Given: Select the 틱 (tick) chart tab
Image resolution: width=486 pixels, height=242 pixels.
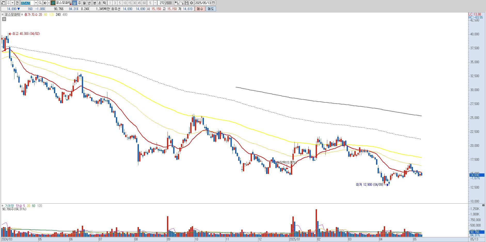Looking at the screenshot, I should point(104,3).
